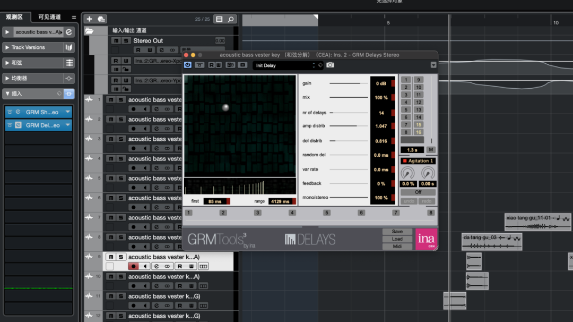Enable Write automation in plugin window
The width and height of the screenshot is (573, 322).
click(x=219, y=65)
